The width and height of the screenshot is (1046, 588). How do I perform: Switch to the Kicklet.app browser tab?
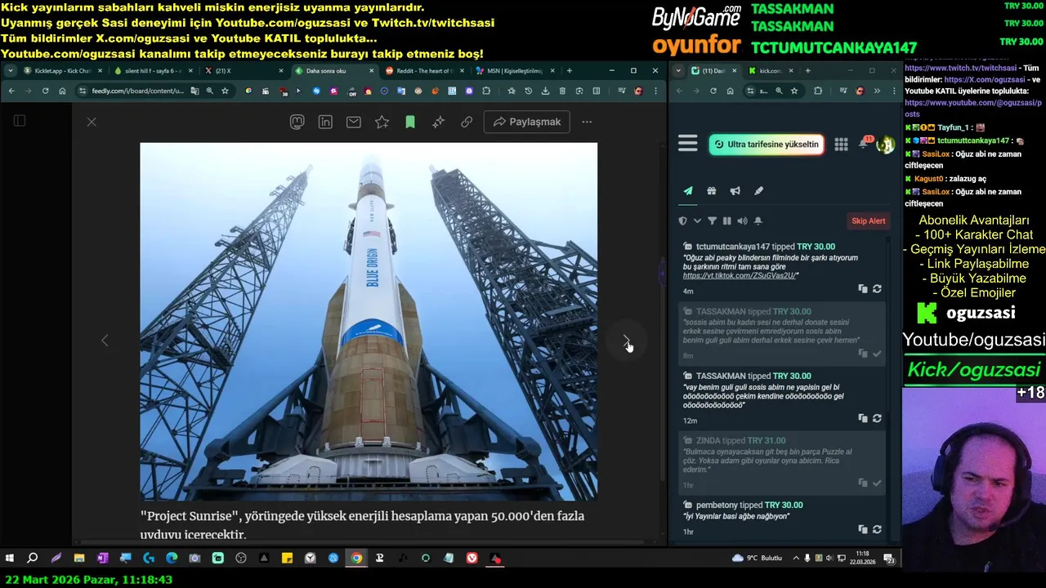(x=61, y=71)
